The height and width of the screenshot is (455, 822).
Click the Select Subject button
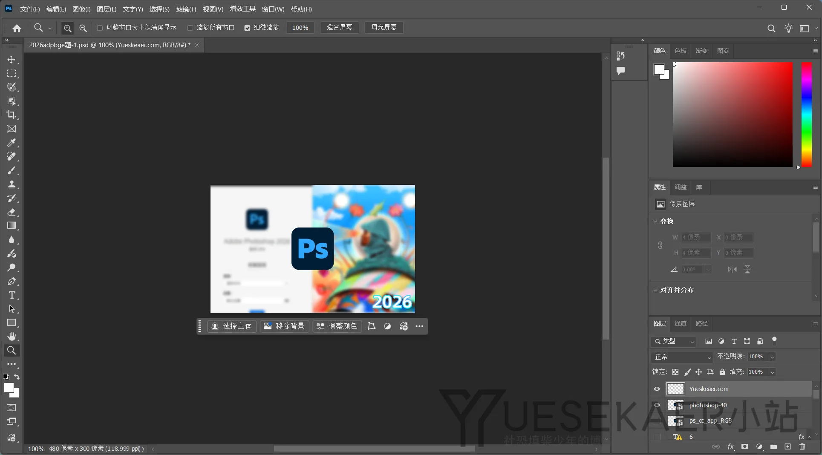click(232, 326)
